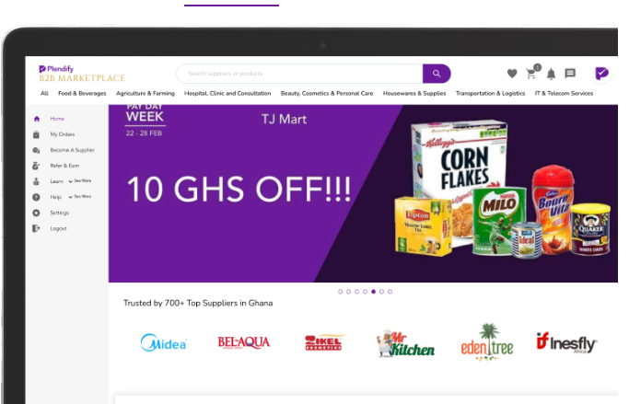Screen dimensions: 629x404
Task: Click the Settings gear icon in sidebar
Action: (x=36, y=213)
